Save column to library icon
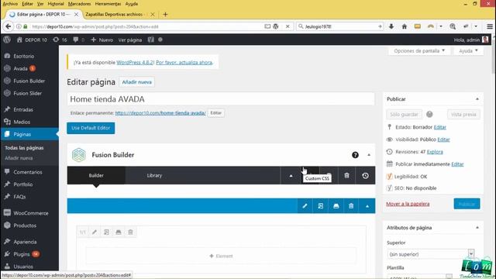The image size is (496, 279). [119, 232]
